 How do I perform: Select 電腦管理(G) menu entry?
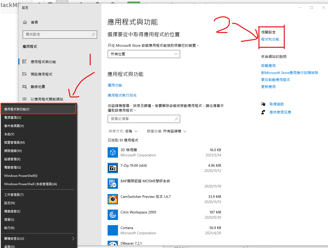tap(38, 167)
